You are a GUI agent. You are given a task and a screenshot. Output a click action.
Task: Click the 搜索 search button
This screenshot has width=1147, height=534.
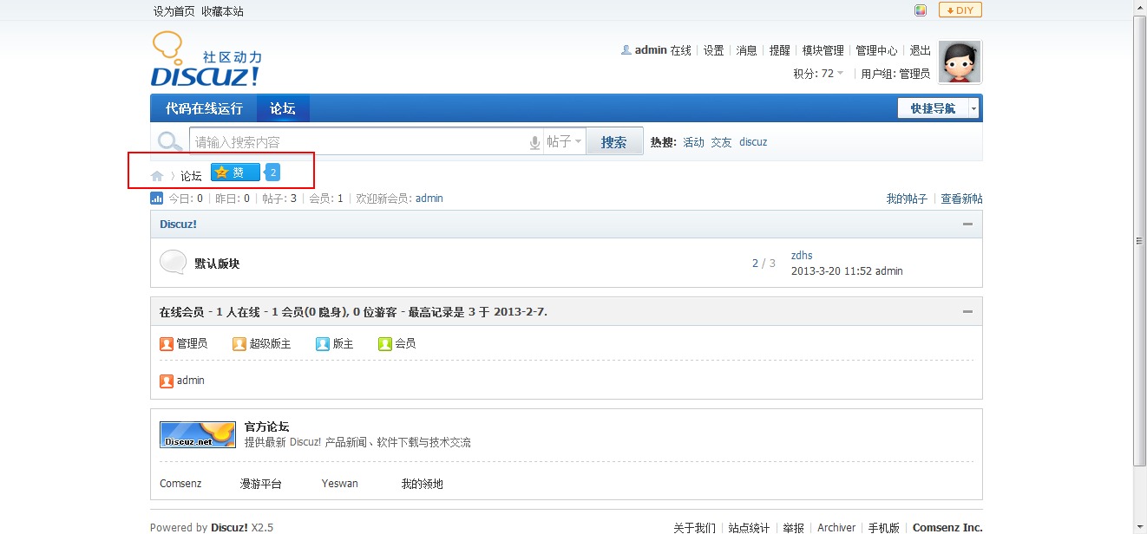(x=614, y=142)
